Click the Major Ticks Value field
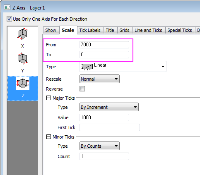The image size is (200, 175). 104,117
